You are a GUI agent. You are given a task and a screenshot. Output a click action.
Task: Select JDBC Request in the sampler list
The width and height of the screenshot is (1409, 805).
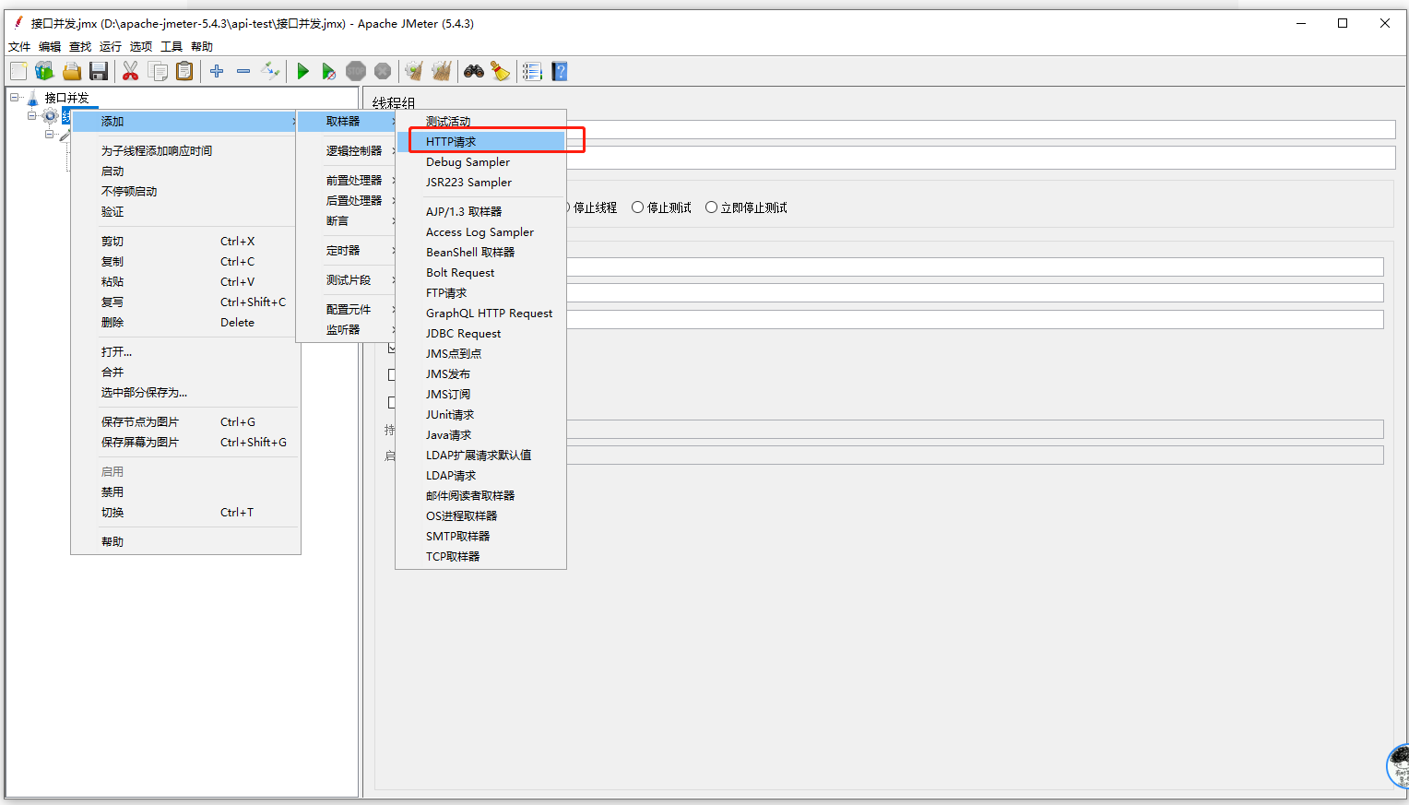click(480, 333)
